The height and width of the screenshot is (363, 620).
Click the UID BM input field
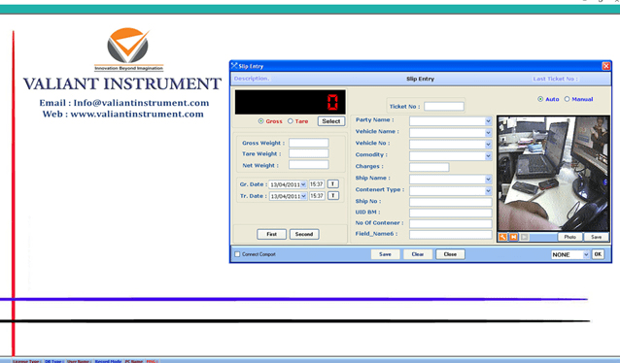[450, 213]
